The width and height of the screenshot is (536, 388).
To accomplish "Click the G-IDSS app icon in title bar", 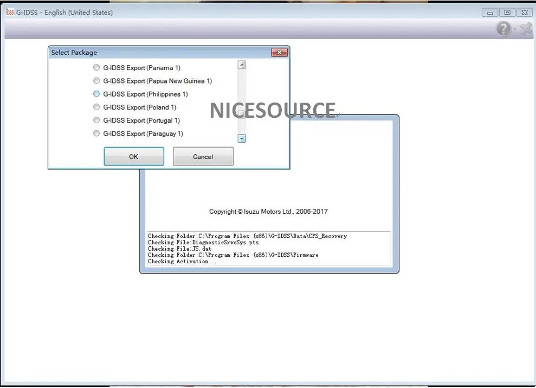I will (x=10, y=12).
